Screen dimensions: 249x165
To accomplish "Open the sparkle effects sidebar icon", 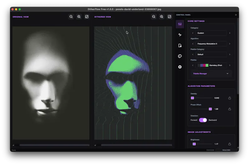I will (x=180, y=35).
